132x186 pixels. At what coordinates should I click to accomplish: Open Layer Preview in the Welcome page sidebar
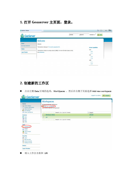pos(24,52)
